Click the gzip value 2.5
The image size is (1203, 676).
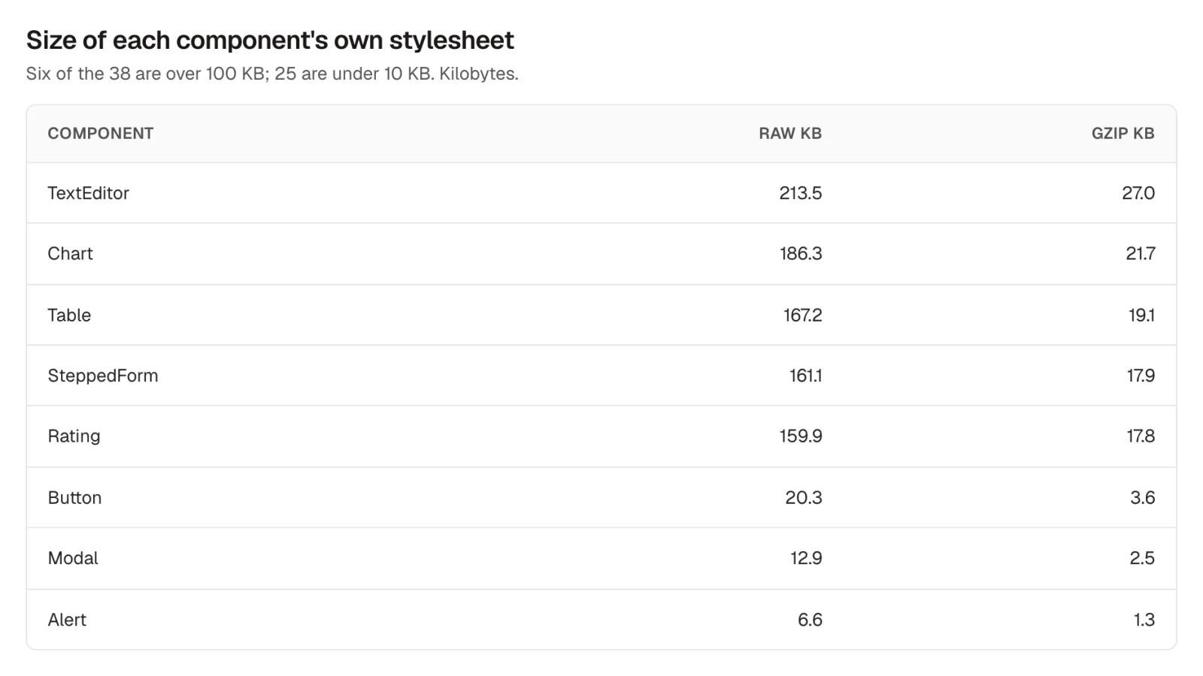(1142, 558)
